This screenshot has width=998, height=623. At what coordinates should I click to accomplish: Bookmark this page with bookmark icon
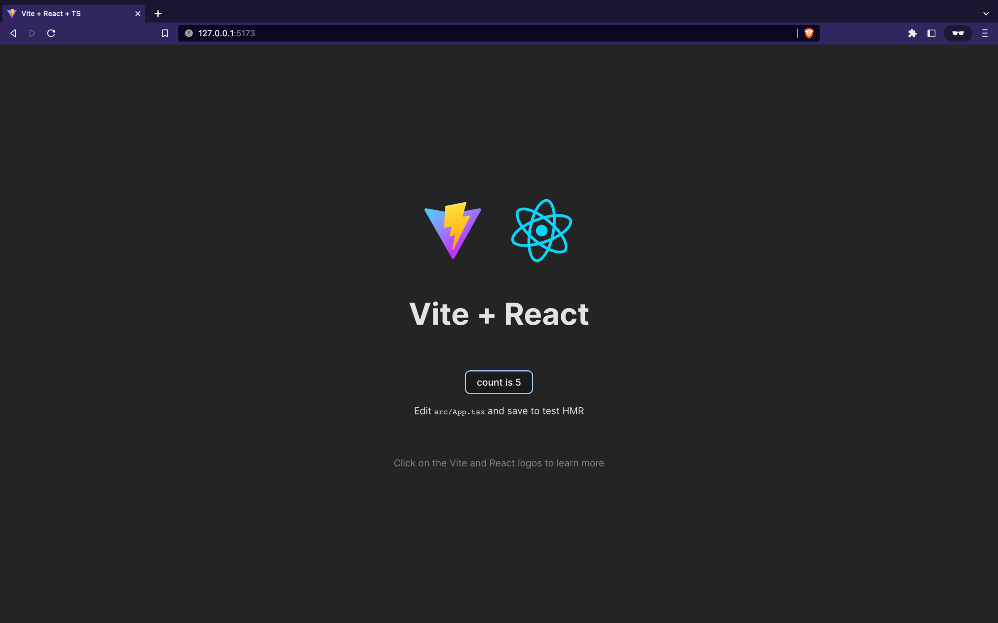[x=165, y=33]
